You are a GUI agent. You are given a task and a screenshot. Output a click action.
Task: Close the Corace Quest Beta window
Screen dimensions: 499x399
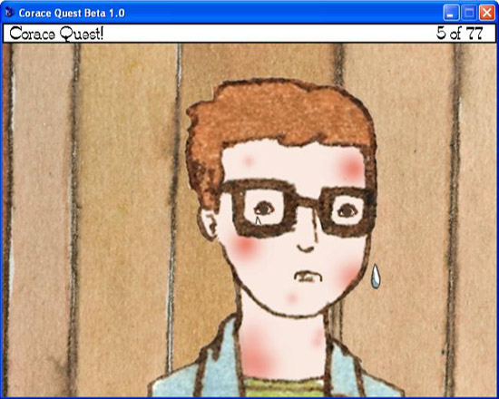click(x=487, y=13)
